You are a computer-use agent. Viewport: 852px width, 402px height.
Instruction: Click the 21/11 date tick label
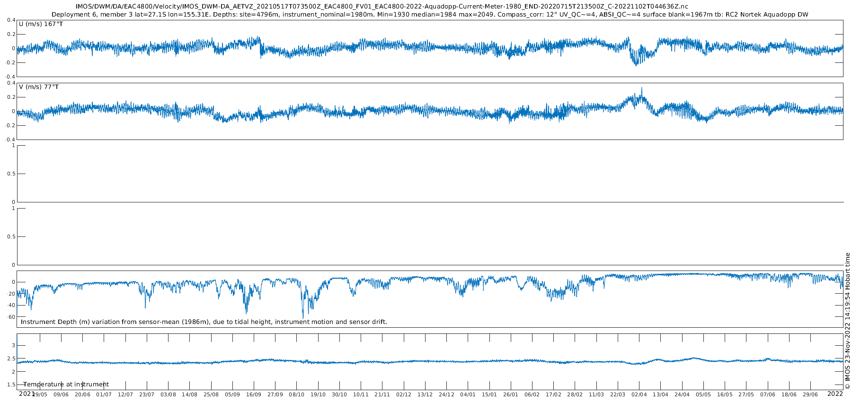[x=382, y=394]
